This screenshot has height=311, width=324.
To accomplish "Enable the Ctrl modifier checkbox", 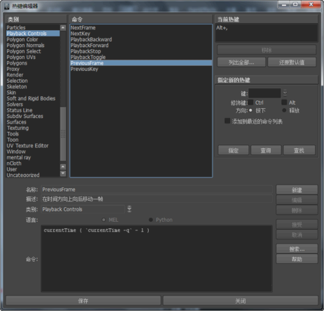I will (x=250, y=102).
